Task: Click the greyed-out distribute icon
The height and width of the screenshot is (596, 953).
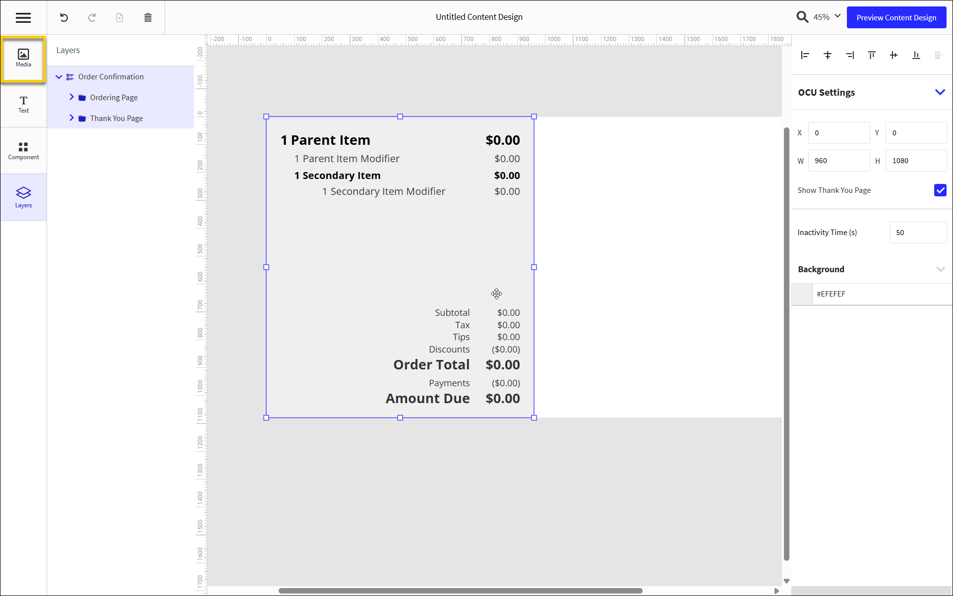Action: click(937, 55)
